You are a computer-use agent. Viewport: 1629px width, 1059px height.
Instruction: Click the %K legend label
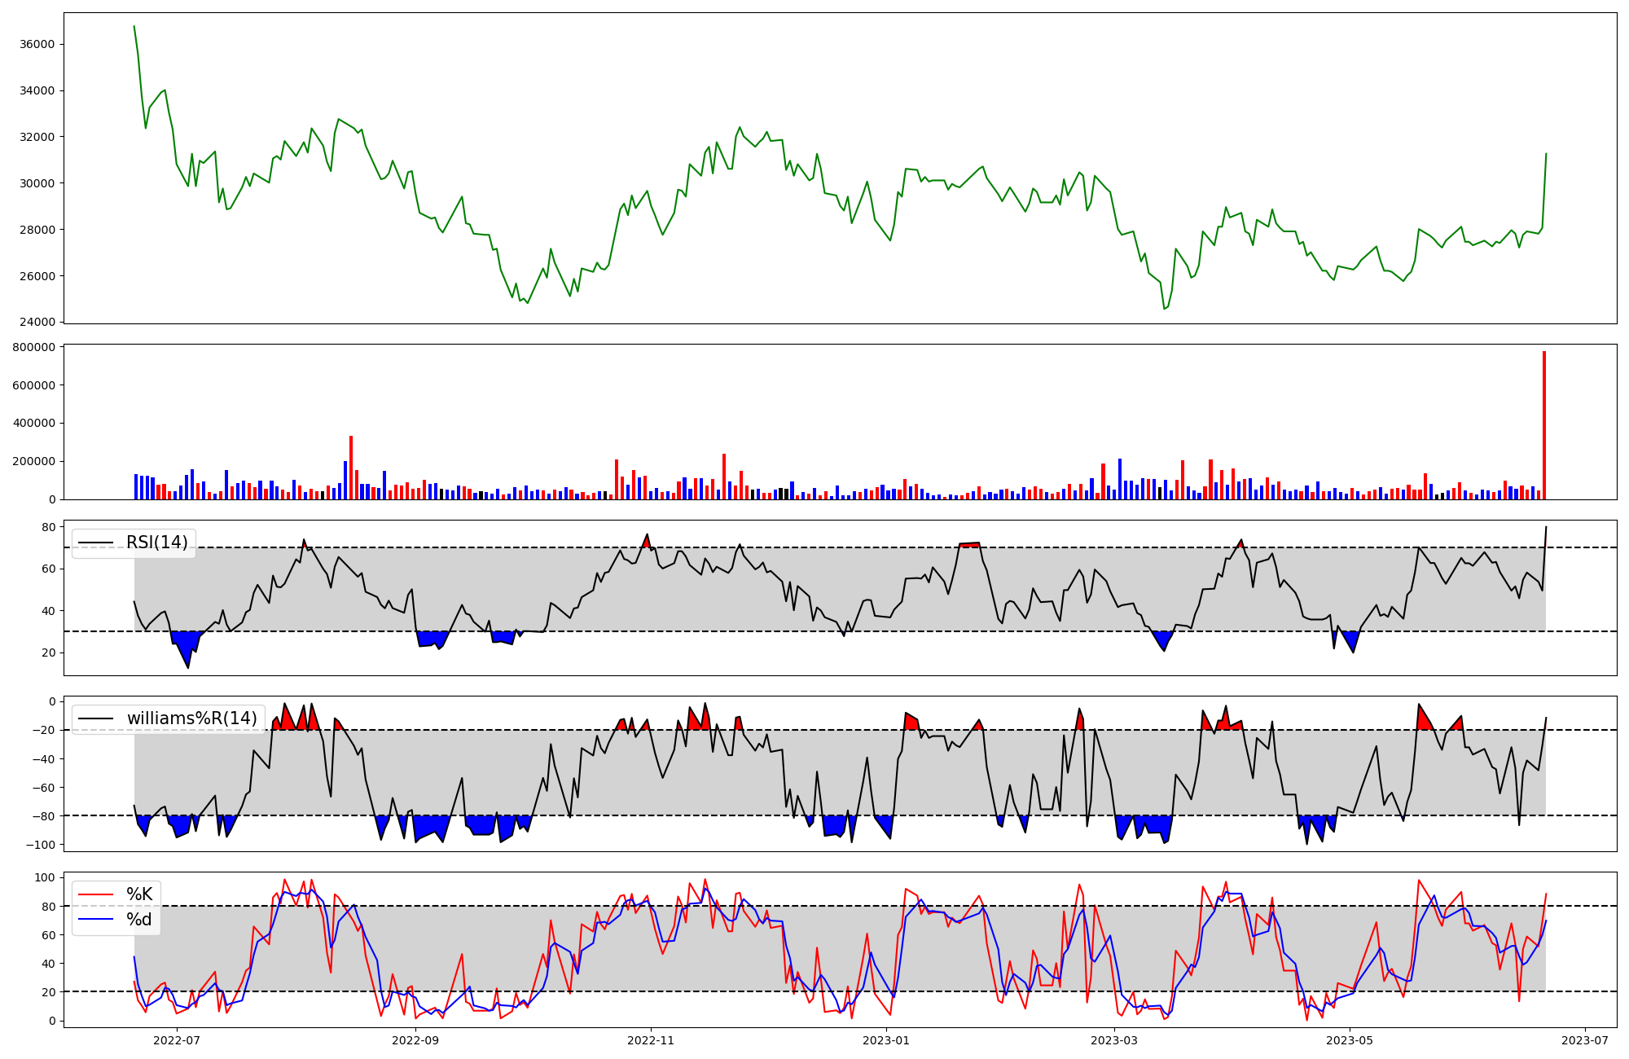click(x=139, y=894)
